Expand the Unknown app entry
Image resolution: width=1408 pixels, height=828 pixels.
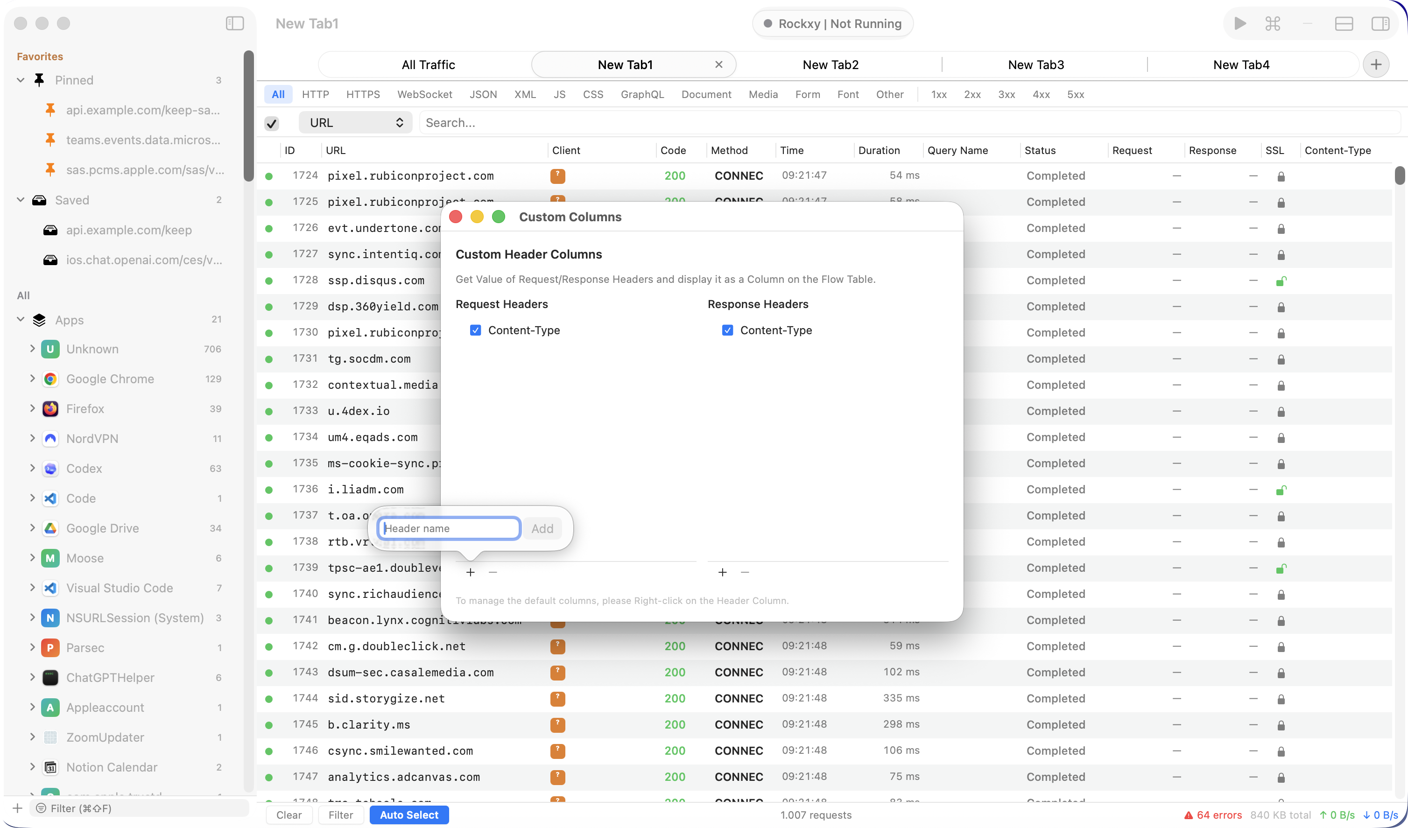[32, 349]
